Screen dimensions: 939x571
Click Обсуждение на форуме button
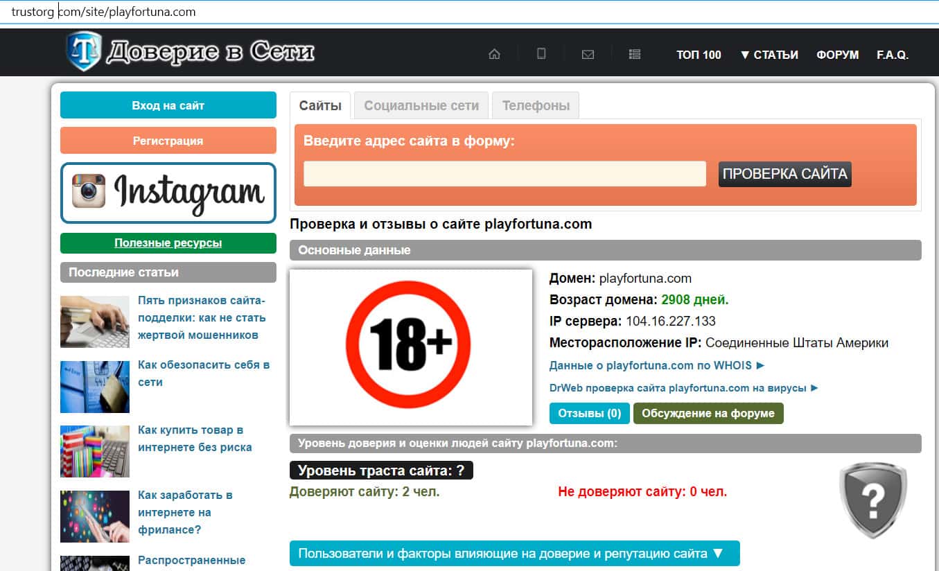pyautogui.click(x=708, y=413)
